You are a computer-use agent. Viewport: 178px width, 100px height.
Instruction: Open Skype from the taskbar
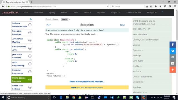tap(137, 97)
